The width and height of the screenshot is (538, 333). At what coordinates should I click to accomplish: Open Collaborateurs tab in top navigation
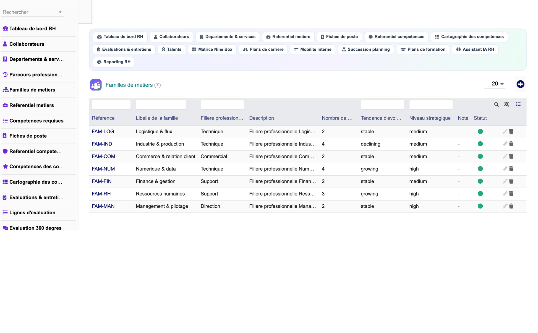pyautogui.click(x=171, y=37)
